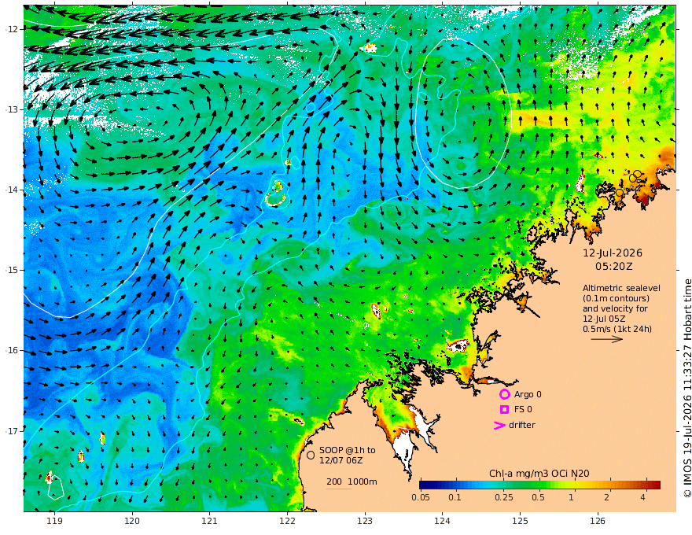
Task: Click the latitude axis label -15
Action: point(12,270)
